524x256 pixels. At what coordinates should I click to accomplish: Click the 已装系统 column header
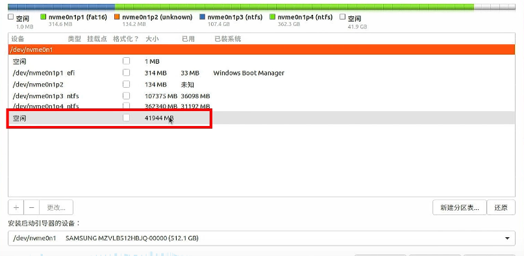click(x=227, y=39)
